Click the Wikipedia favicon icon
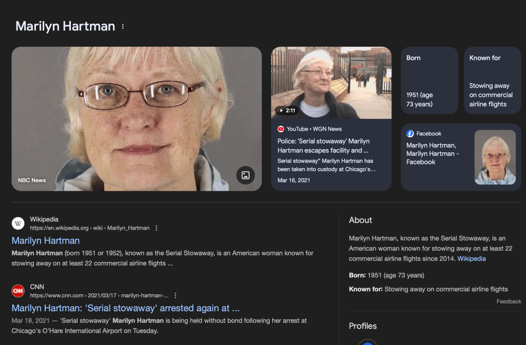Viewport: 526px width, 345px height. [x=18, y=224]
